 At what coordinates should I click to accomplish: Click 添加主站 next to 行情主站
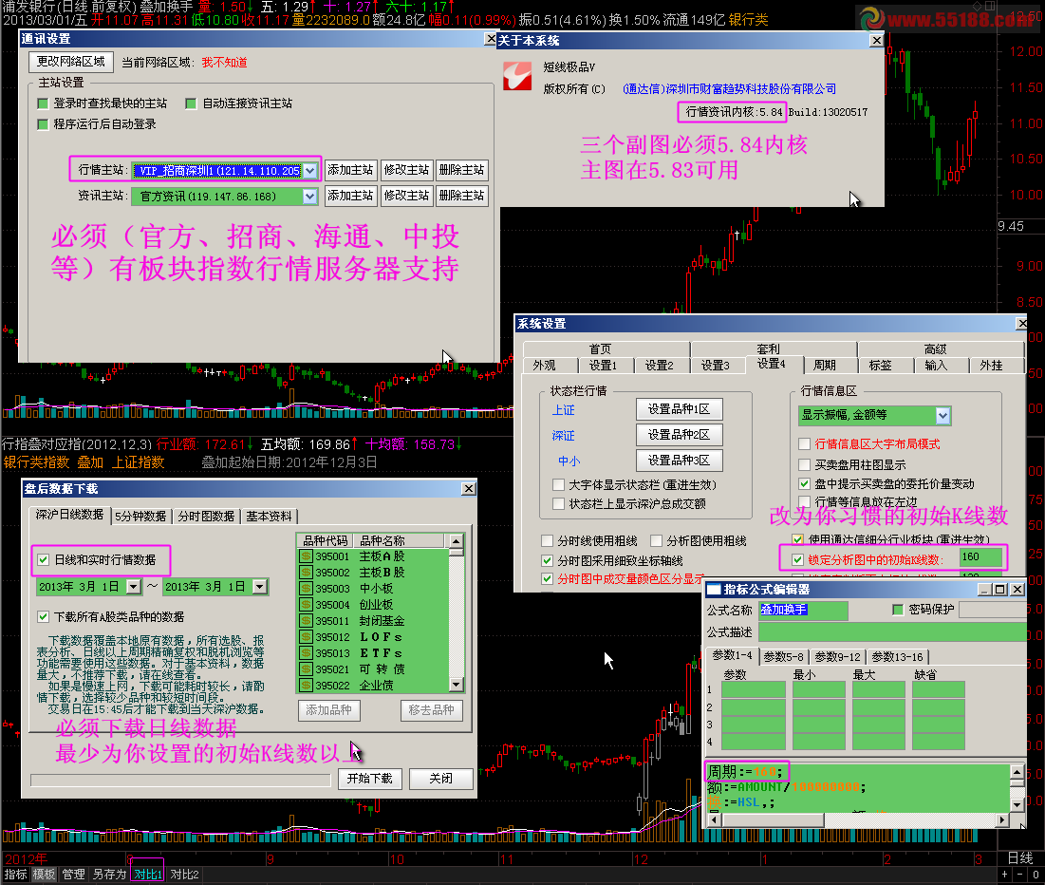(x=350, y=170)
